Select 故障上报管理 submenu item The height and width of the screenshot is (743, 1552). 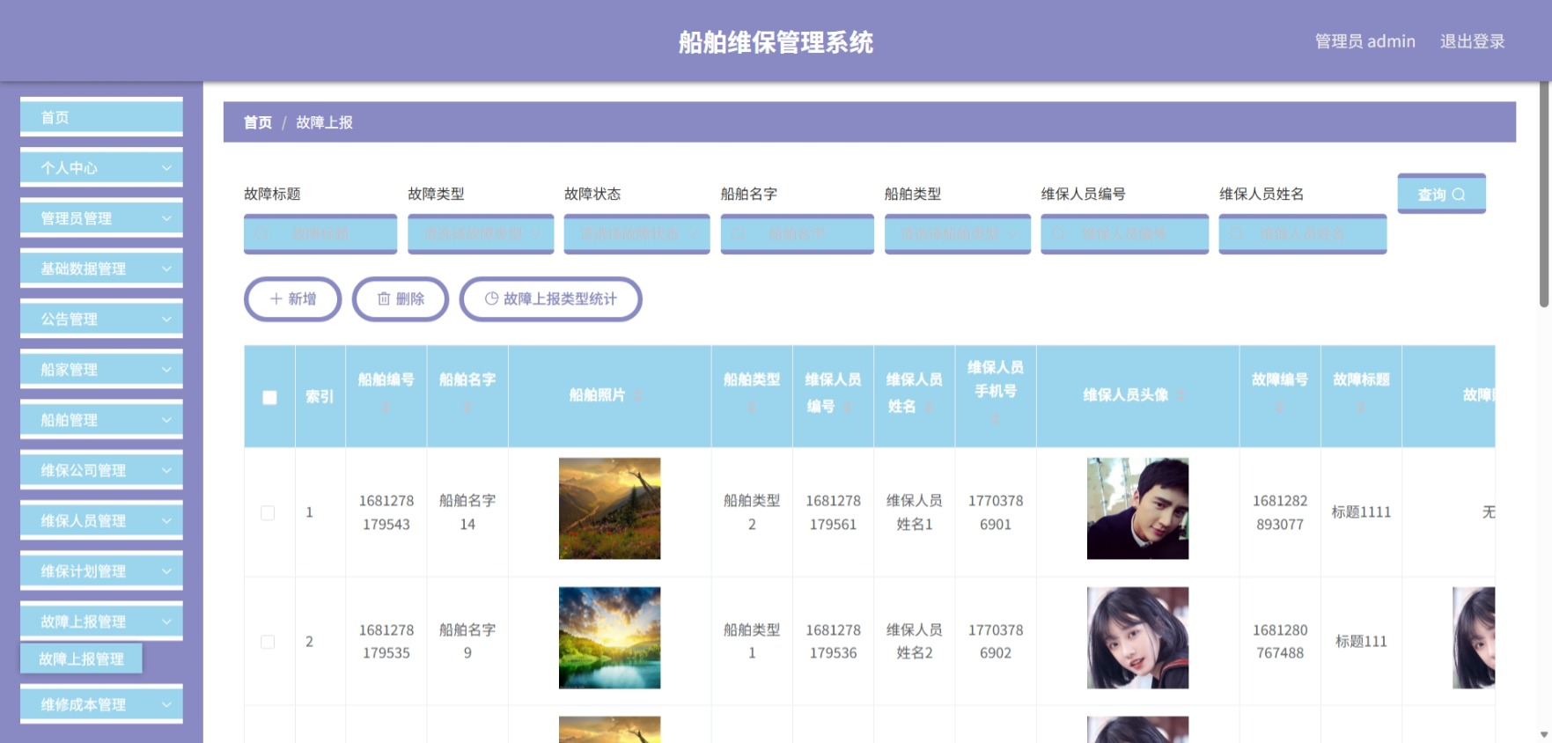tap(81, 658)
